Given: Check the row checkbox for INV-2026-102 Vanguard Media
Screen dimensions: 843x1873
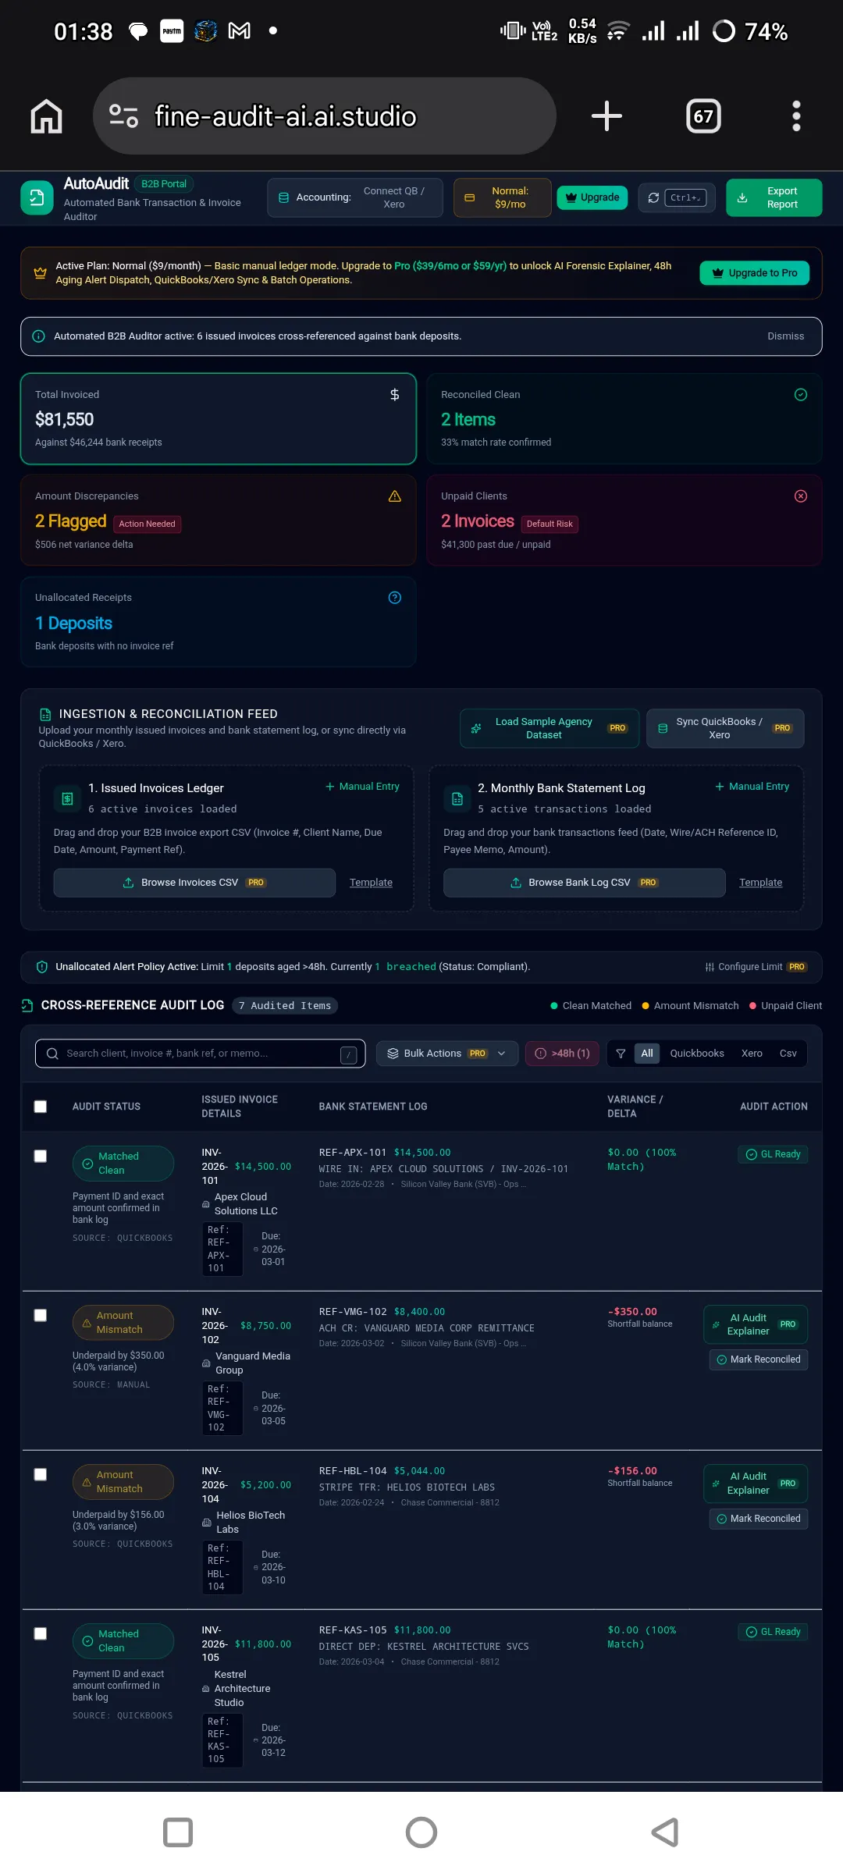Looking at the screenshot, I should tap(41, 1316).
